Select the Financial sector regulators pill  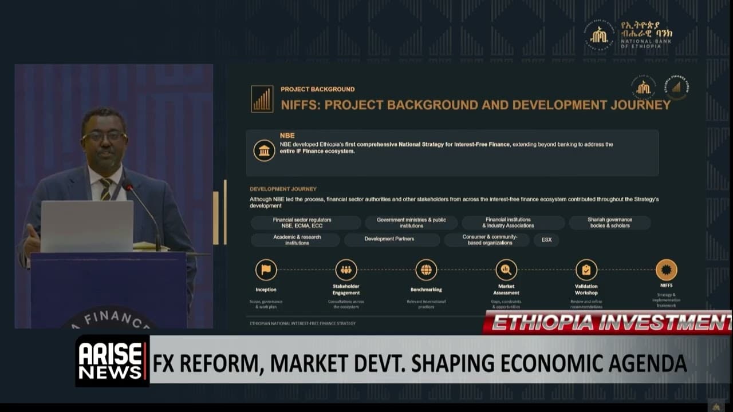coord(306,223)
